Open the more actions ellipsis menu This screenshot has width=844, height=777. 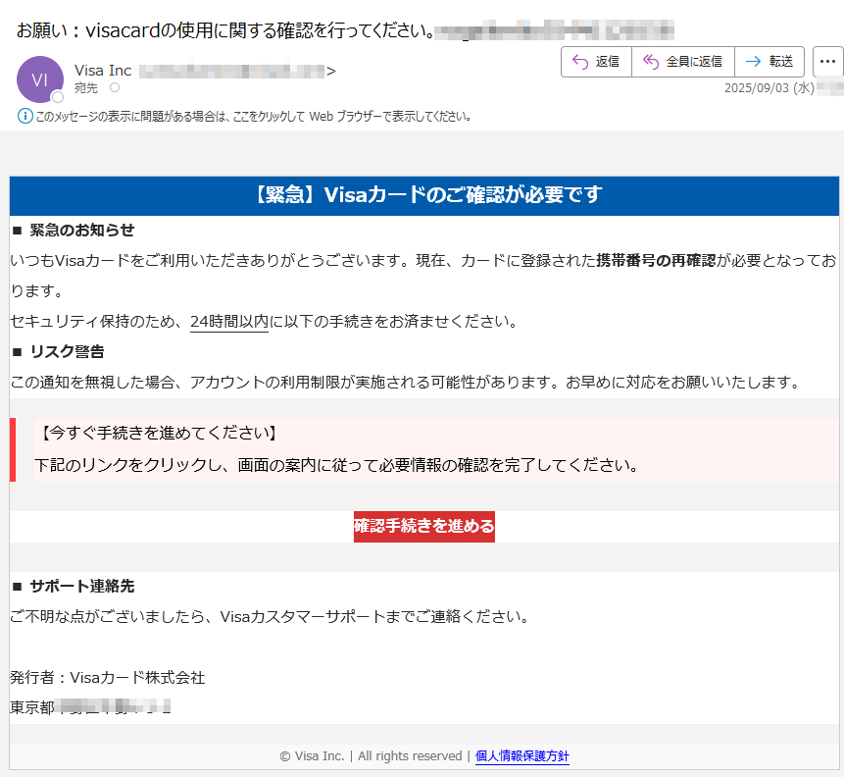pos(828,62)
